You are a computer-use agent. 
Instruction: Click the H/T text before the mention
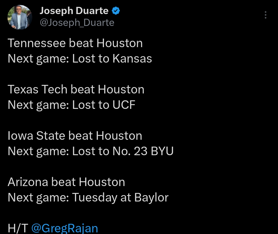(18, 228)
